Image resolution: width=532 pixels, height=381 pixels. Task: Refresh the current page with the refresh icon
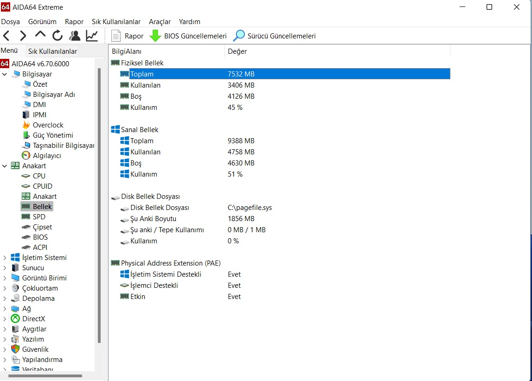tap(58, 36)
